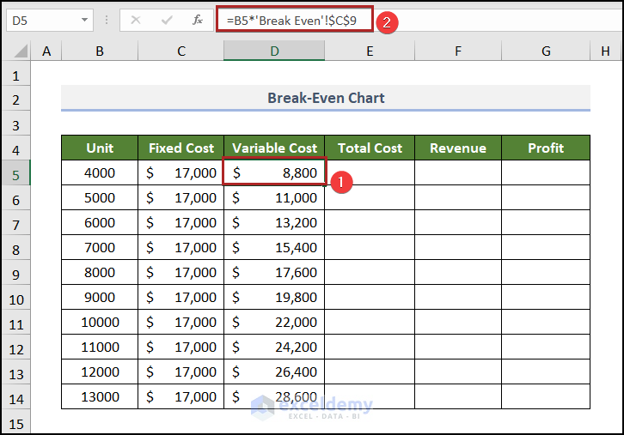Viewport: 624px width, 435px height.
Task: Select column E header
Action: [370, 51]
